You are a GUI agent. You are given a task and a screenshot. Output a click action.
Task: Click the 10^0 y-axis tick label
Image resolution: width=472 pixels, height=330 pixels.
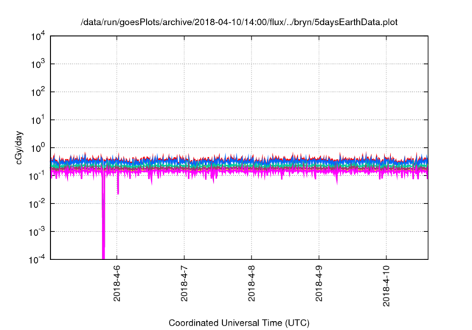point(36,148)
